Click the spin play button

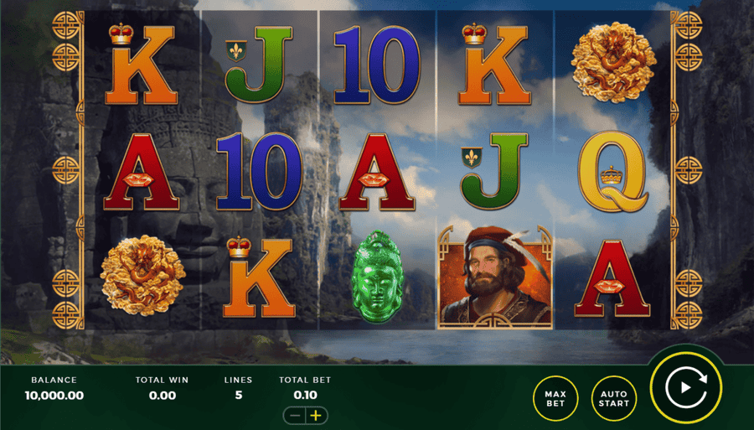click(685, 388)
